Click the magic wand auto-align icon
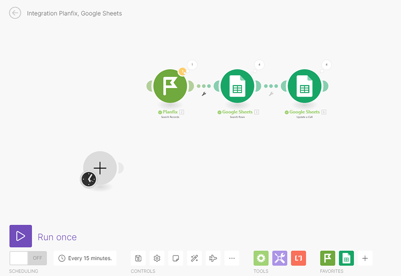 tap(194, 258)
